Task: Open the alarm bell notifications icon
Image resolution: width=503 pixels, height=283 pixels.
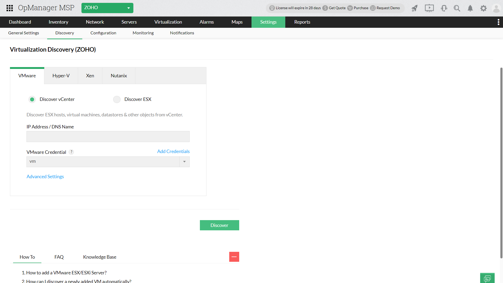Action: [470, 8]
